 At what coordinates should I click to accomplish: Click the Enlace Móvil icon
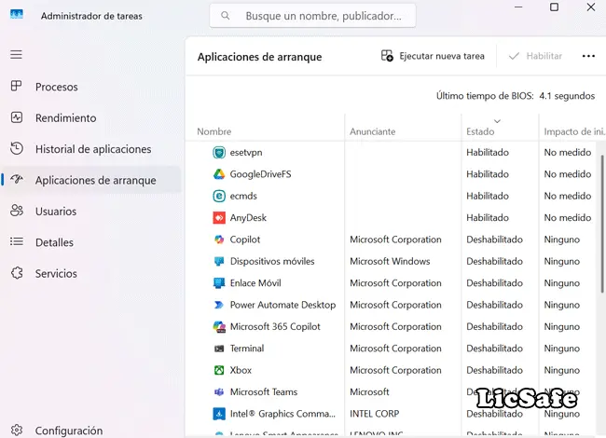pyautogui.click(x=219, y=283)
